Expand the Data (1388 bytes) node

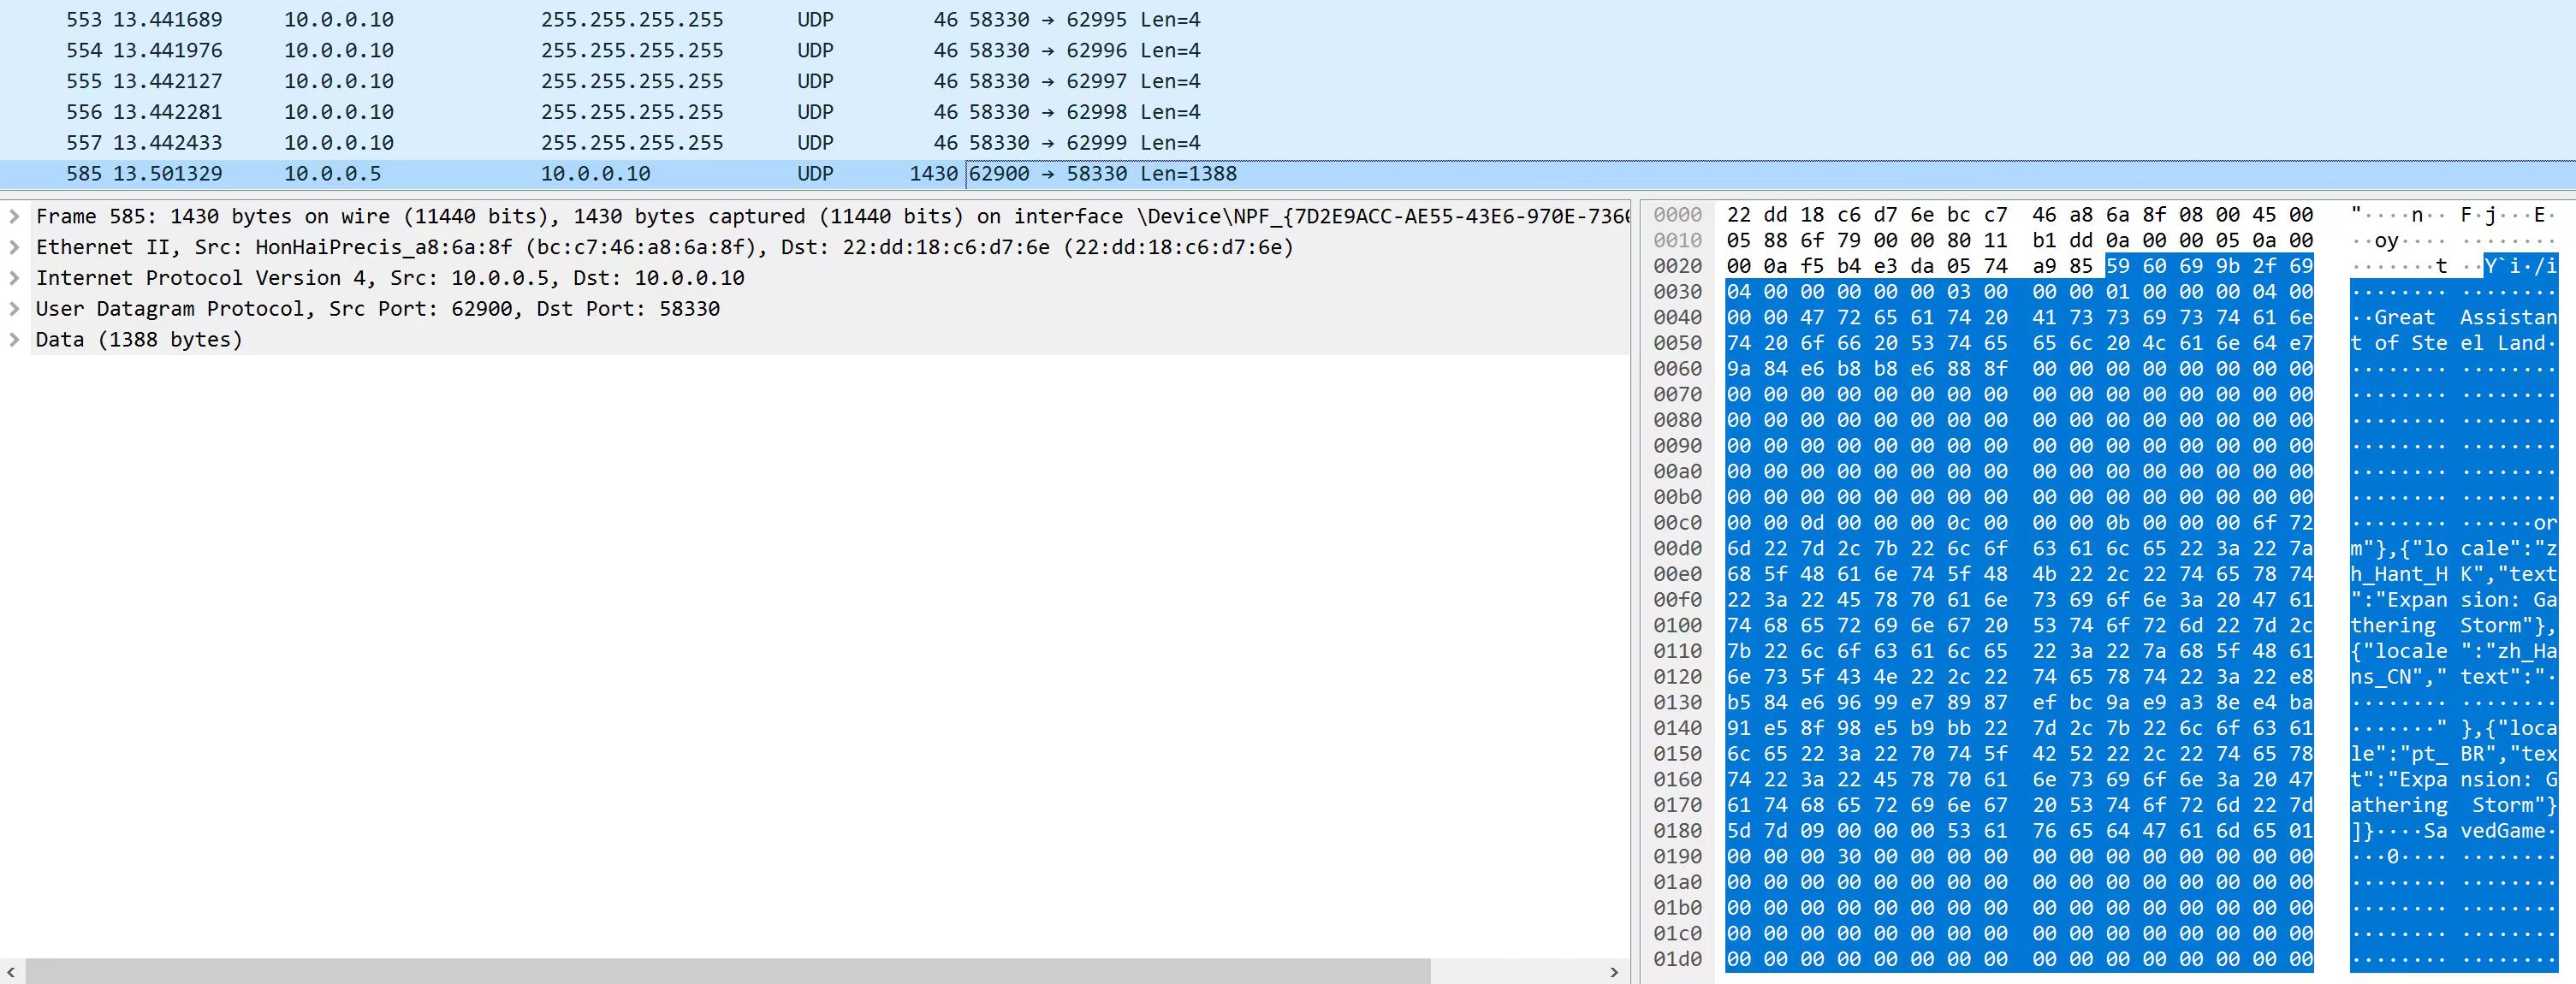click(14, 340)
